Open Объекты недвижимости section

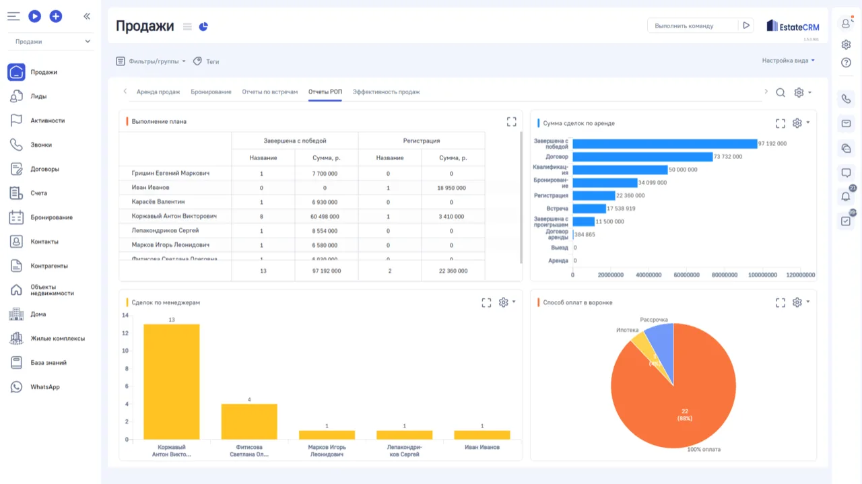pyautogui.click(x=51, y=290)
